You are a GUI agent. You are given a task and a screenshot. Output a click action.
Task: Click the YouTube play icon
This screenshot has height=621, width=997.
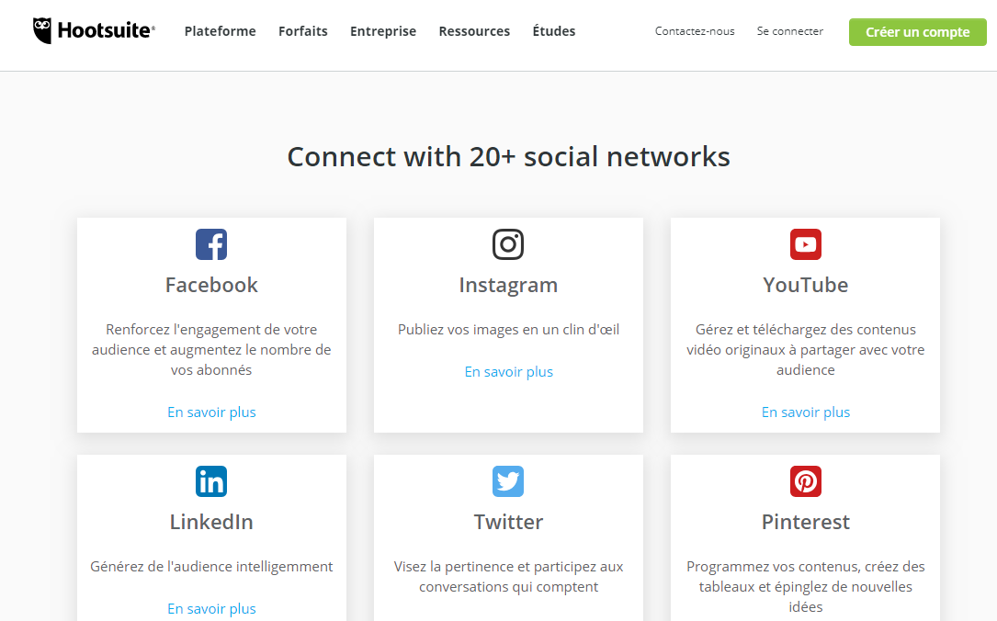coord(806,244)
